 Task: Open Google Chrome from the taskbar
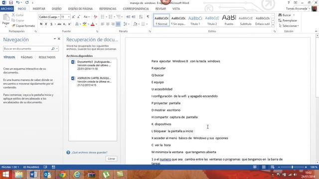pyautogui.click(x=62, y=175)
